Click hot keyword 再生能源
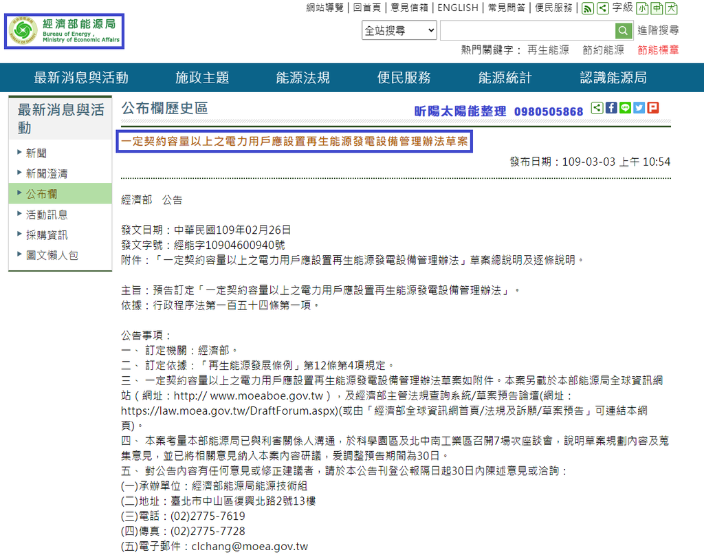This screenshot has width=704, height=557. (548, 50)
